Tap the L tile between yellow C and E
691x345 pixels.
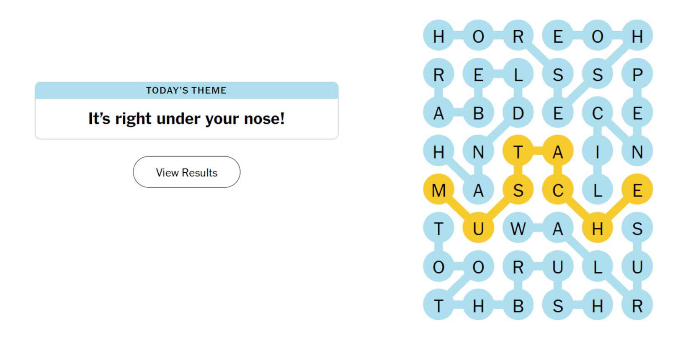[x=598, y=190]
